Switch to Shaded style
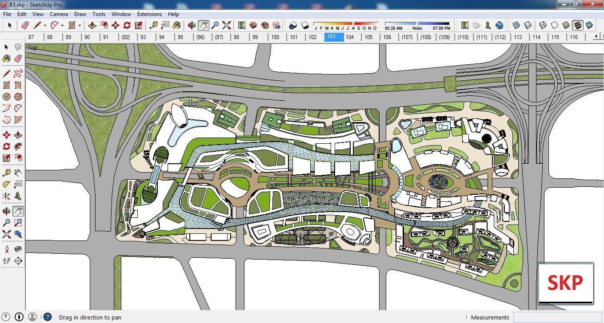 click(566, 25)
